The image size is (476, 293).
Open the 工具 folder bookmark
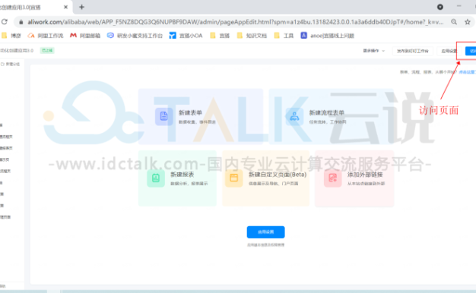[284, 36]
